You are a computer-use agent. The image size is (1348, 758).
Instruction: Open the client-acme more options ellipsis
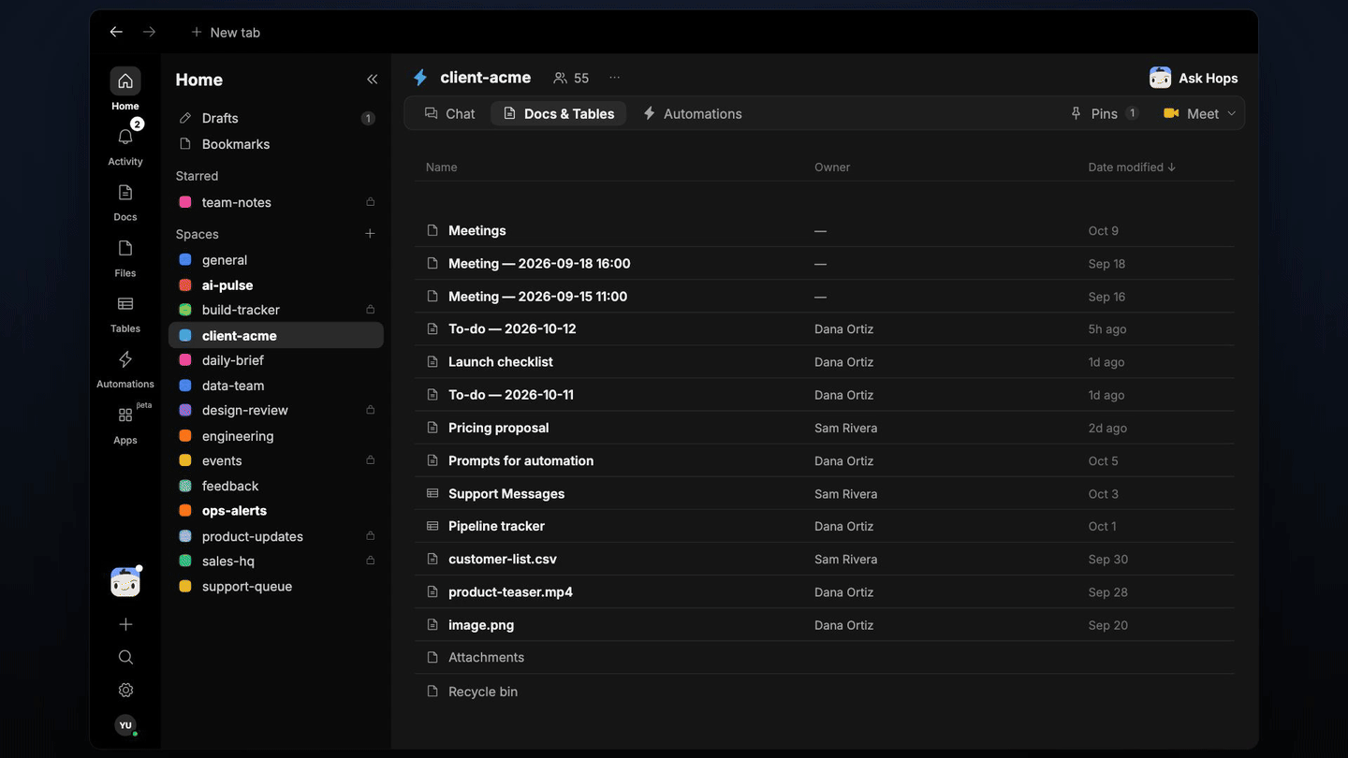(x=614, y=78)
